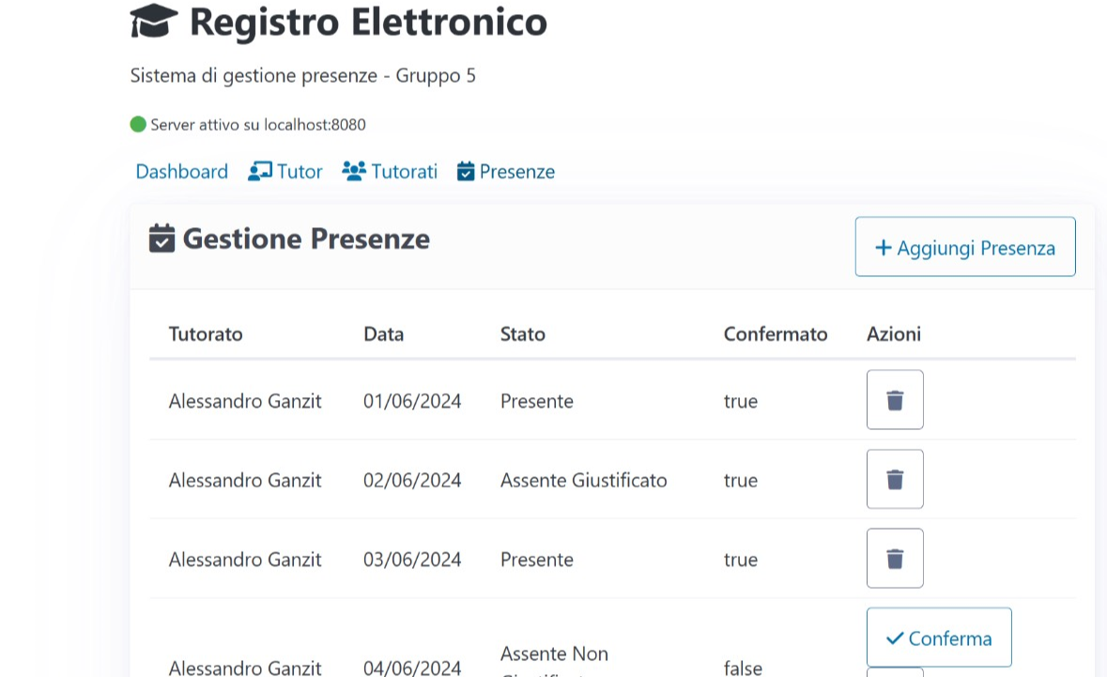Click the green server status indicator dot
Image resolution: width=1107 pixels, height=677 pixels.
tap(138, 125)
